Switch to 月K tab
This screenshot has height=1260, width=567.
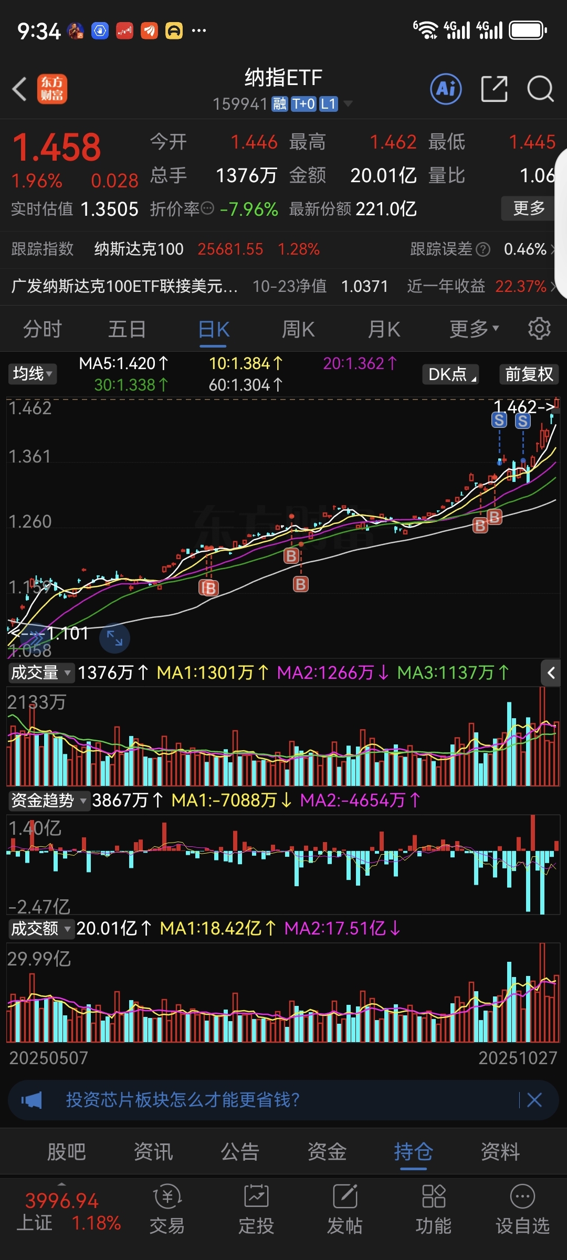(384, 329)
